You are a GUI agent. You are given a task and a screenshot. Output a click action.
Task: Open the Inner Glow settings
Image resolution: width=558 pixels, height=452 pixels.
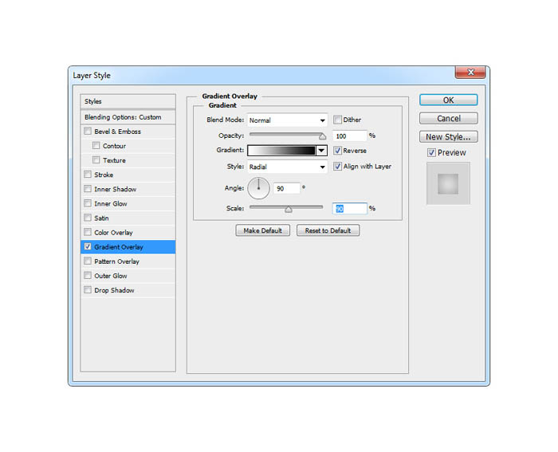coord(111,203)
